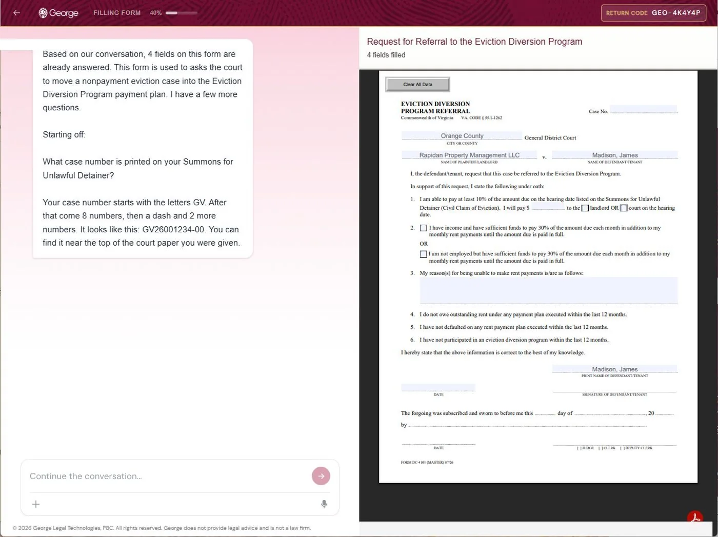The height and width of the screenshot is (537, 718).
Task: Click the form filling progress bar
Action: tap(182, 13)
